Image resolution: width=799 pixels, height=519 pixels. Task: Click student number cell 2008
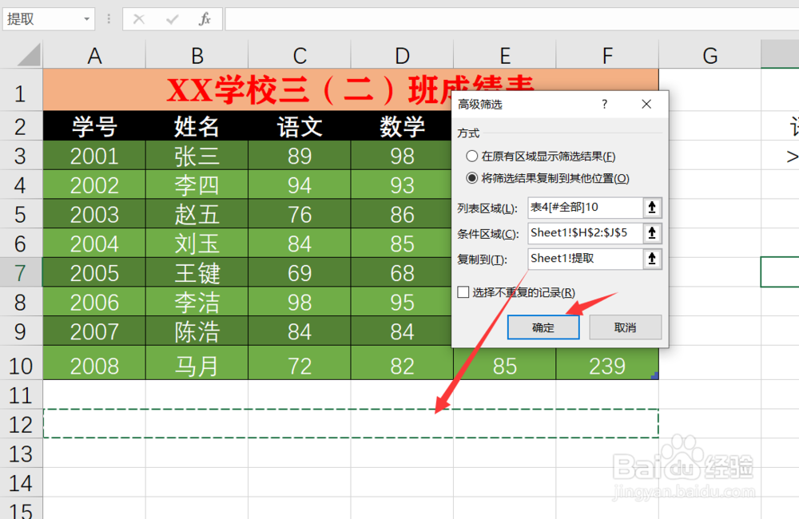[x=94, y=364]
